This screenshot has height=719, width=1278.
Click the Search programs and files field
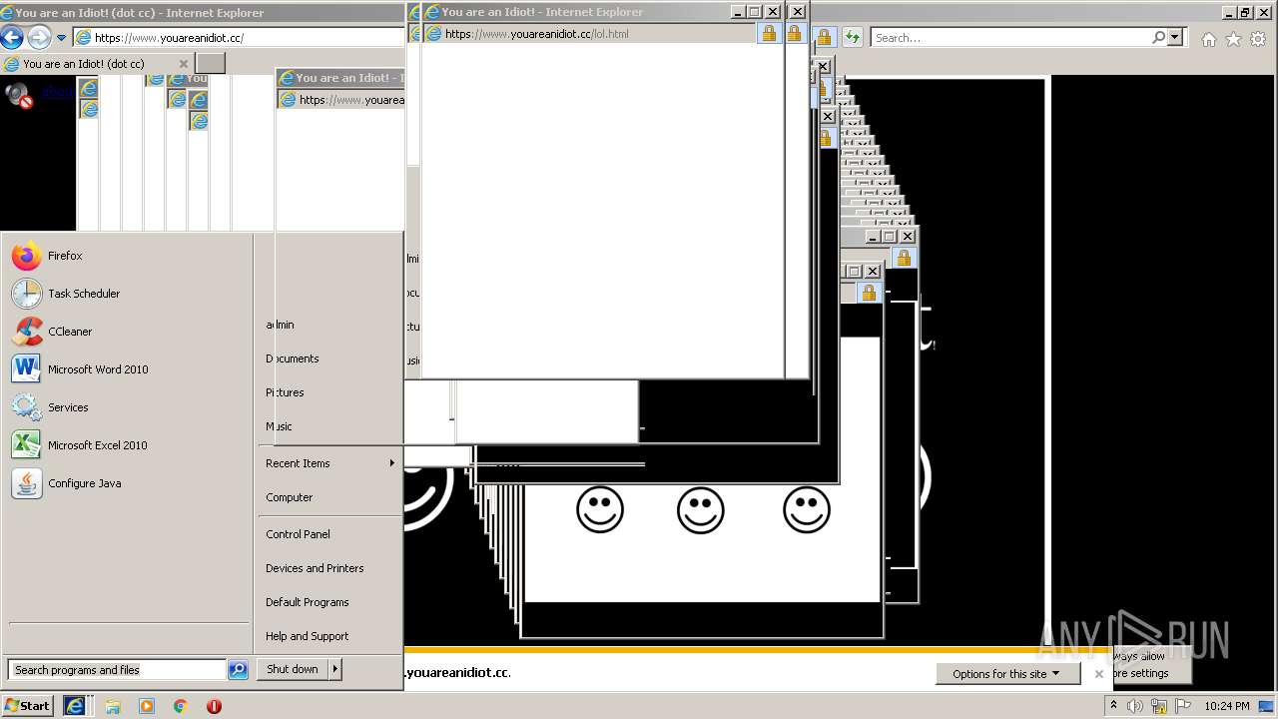[117, 670]
